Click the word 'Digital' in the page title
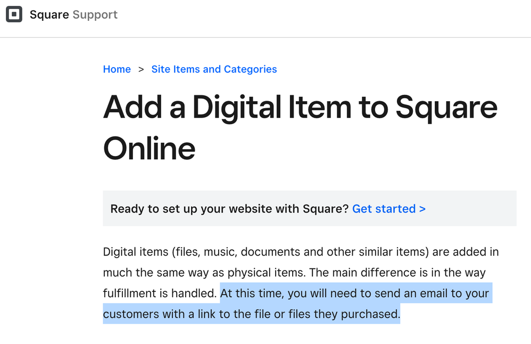 pos(237,108)
